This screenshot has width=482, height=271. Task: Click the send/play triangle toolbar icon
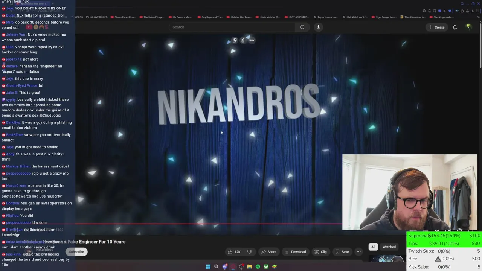pyautogui.click(x=445, y=11)
